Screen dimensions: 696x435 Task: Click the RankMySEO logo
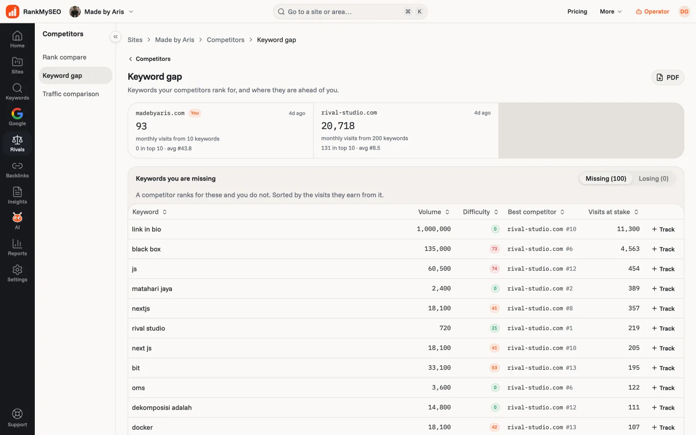pyautogui.click(x=33, y=12)
